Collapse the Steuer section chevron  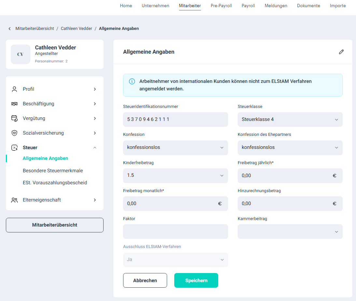click(x=95, y=148)
